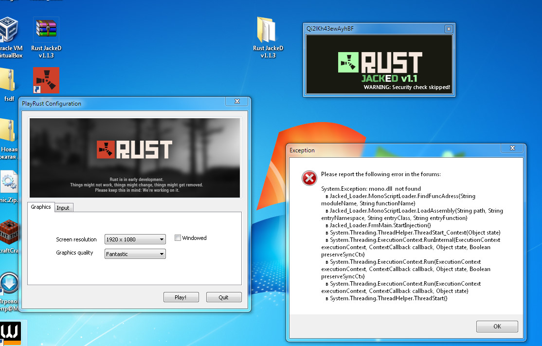
Task: Click 'Rust is in early development.' text
Action: tap(137, 180)
